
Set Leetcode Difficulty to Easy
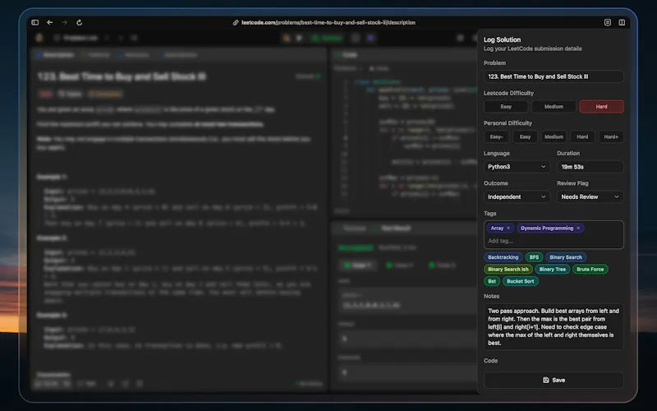click(x=506, y=107)
